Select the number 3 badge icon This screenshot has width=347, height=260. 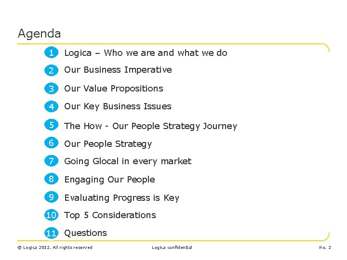pos(52,89)
